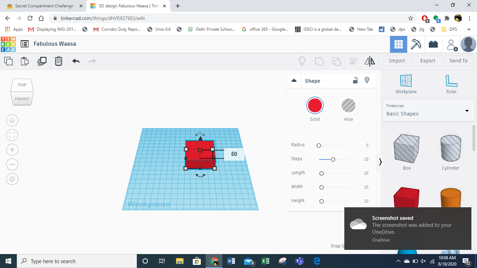477x268 pixels.
Task: Pick the striped Box hole shape
Action: (x=406, y=149)
